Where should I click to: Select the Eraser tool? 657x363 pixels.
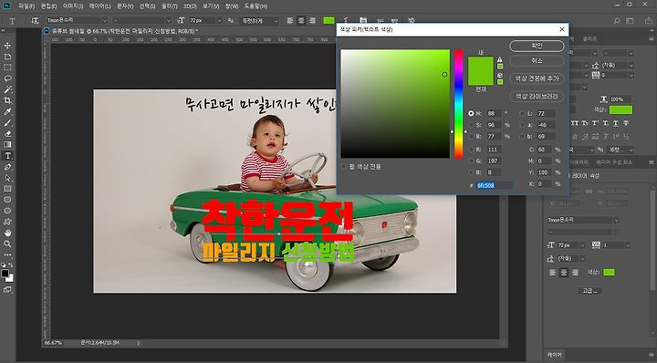click(x=7, y=134)
